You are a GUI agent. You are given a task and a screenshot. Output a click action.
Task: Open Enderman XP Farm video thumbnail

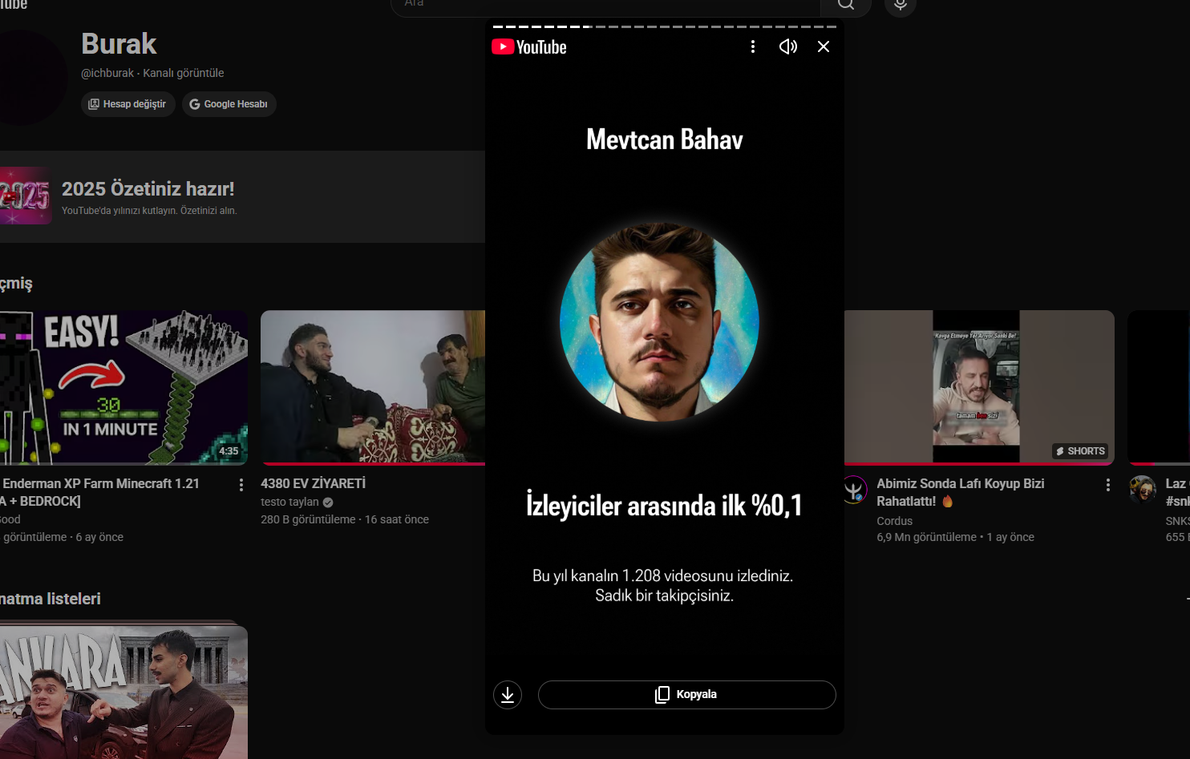tap(123, 387)
